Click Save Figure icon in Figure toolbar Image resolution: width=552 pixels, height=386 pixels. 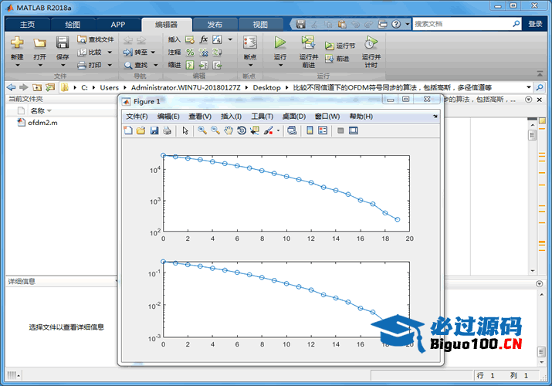(154, 130)
